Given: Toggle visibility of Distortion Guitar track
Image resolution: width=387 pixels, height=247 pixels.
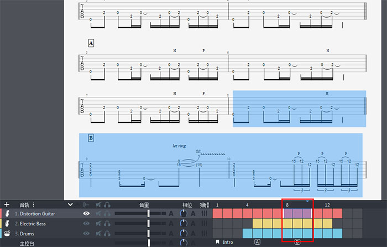Looking at the screenshot, I should click(x=86, y=213).
